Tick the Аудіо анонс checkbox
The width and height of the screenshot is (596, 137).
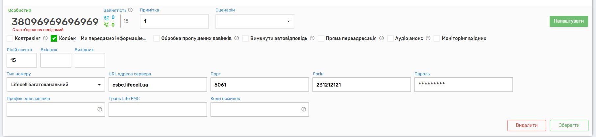pos(390,39)
